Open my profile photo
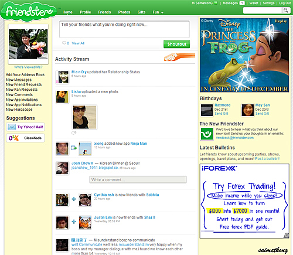 coord(28,44)
